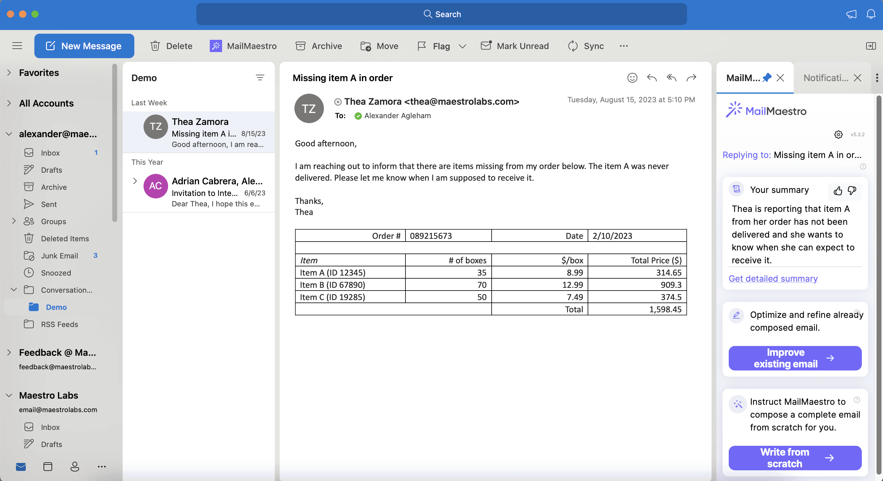The image size is (883, 481).
Task: Expand the Adrian Cabrera conversation thread
Action: [135, 181]
